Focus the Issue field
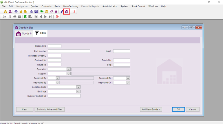223x124 pixels. (x=122, y=51)
